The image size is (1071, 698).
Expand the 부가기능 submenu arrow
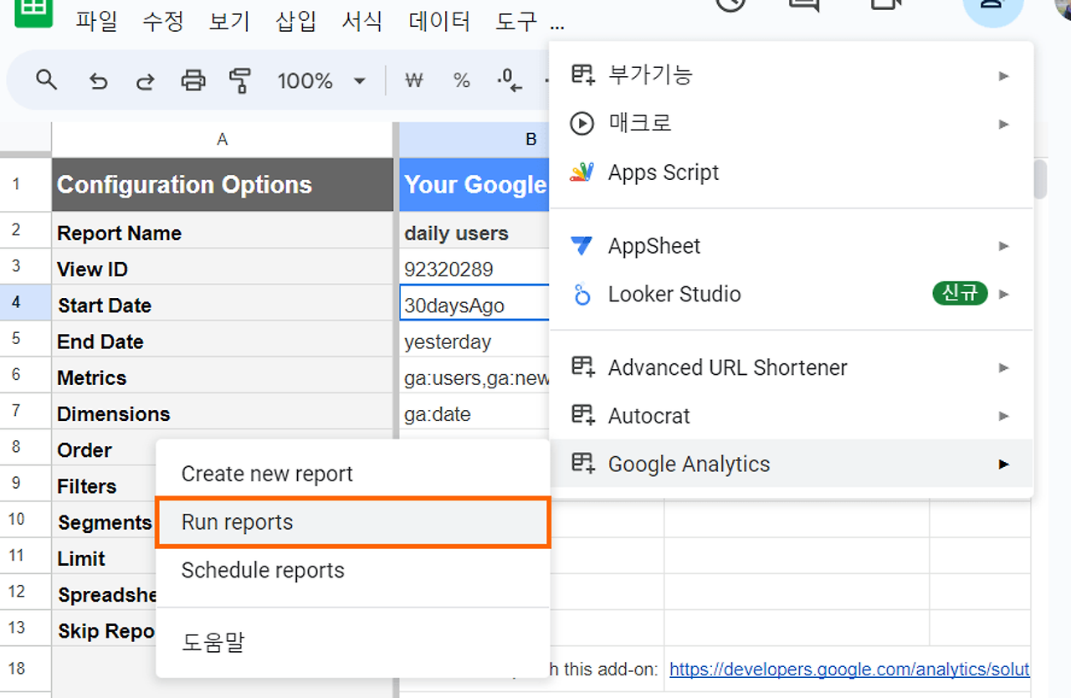click(1004, 76)
